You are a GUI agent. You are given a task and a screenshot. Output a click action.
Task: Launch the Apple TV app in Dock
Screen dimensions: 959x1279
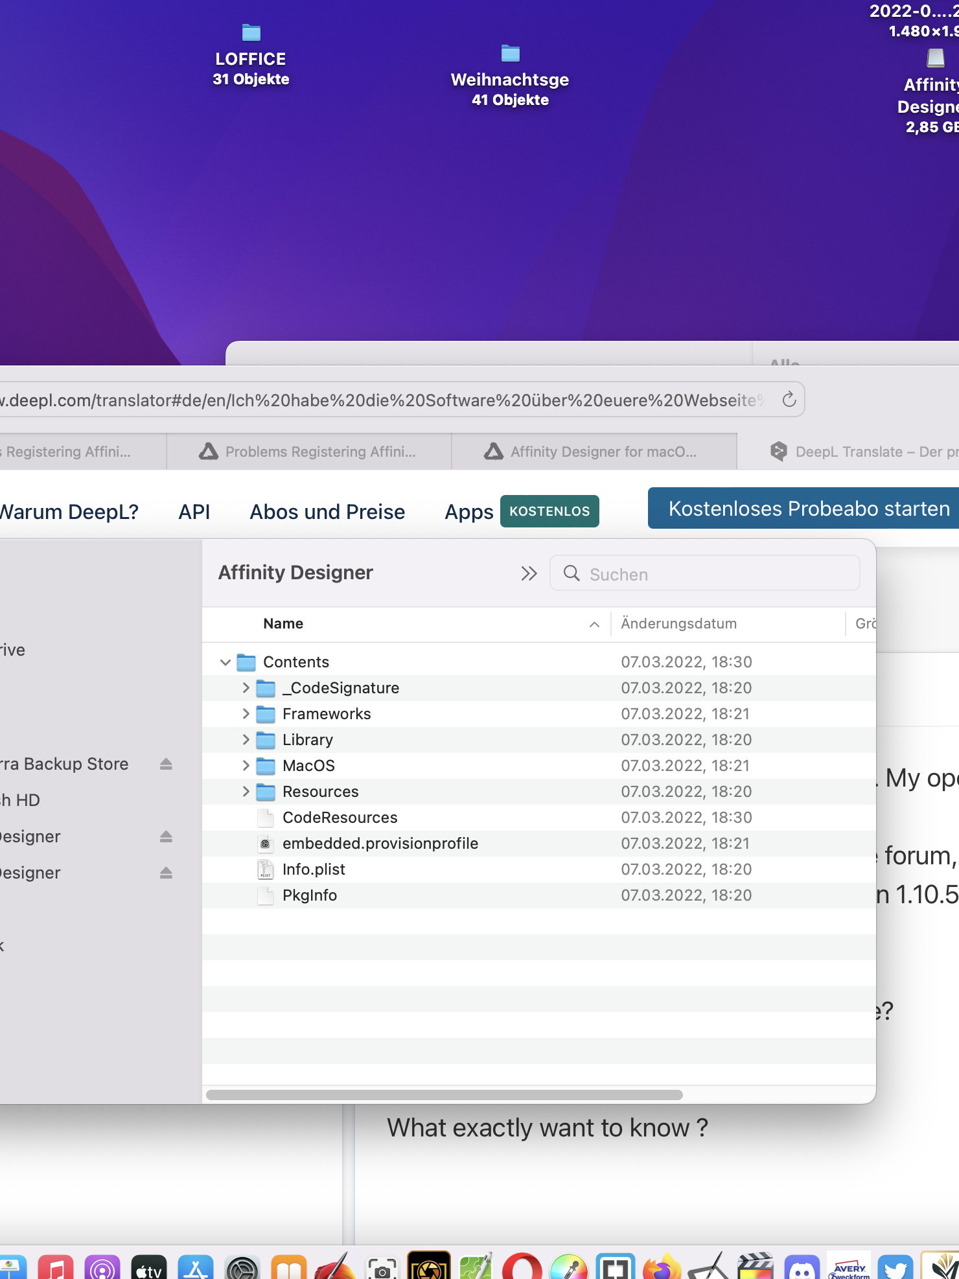coord(149,1267)
